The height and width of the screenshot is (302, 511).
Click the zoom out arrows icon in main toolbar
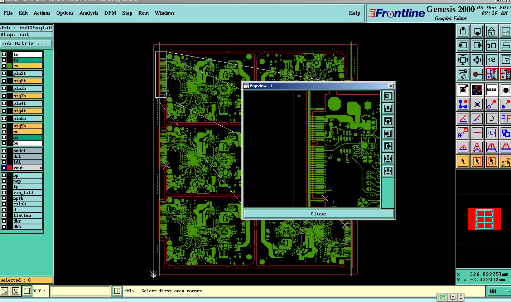(463, 60)
